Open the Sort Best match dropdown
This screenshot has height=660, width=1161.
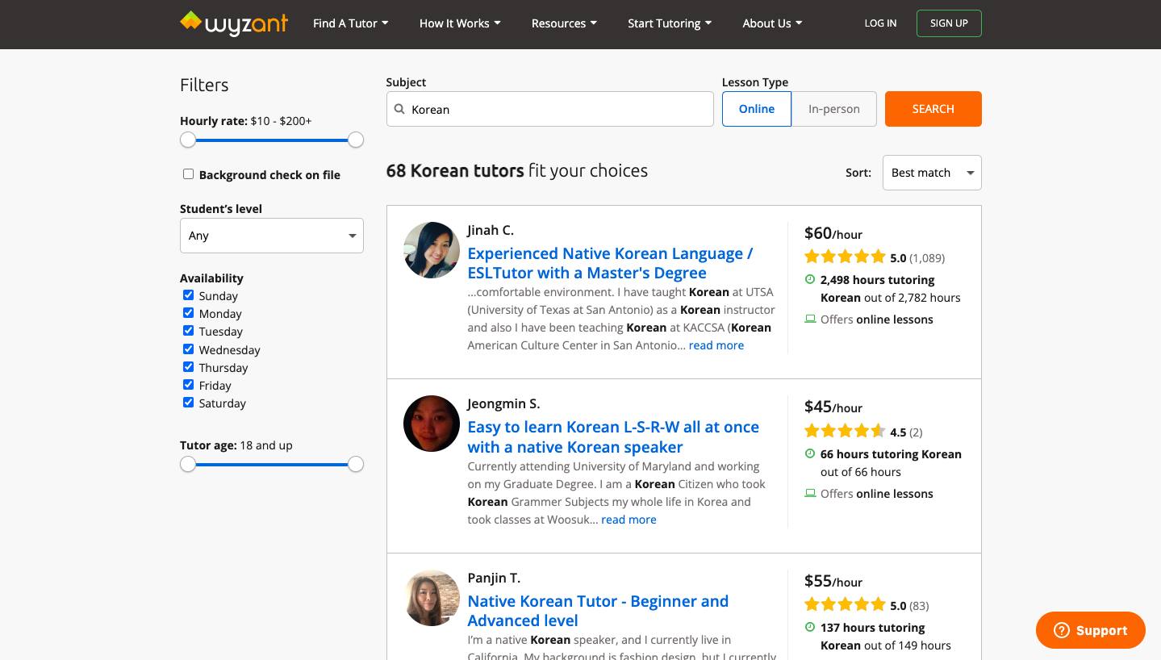[x=931, y=173]
